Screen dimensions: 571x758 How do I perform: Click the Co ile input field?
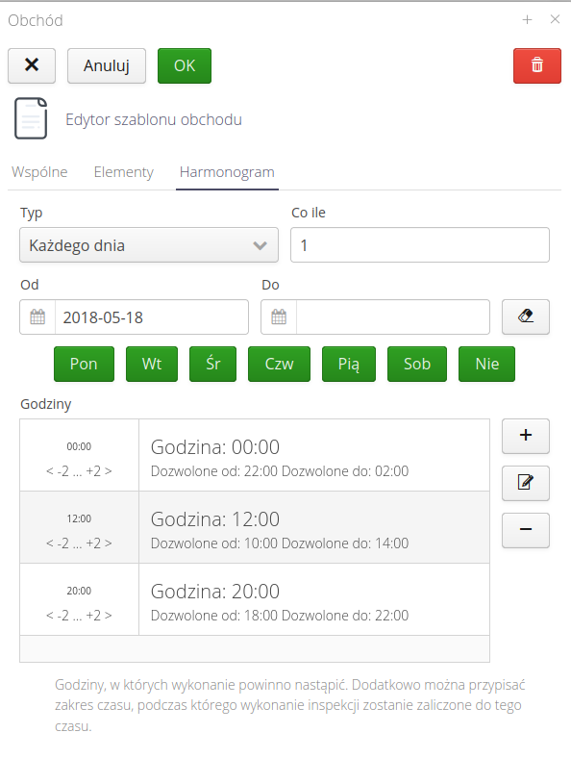420,245
